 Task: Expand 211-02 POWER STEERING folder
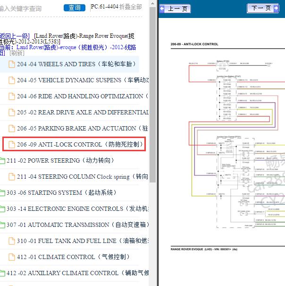(x=60, y=161)
